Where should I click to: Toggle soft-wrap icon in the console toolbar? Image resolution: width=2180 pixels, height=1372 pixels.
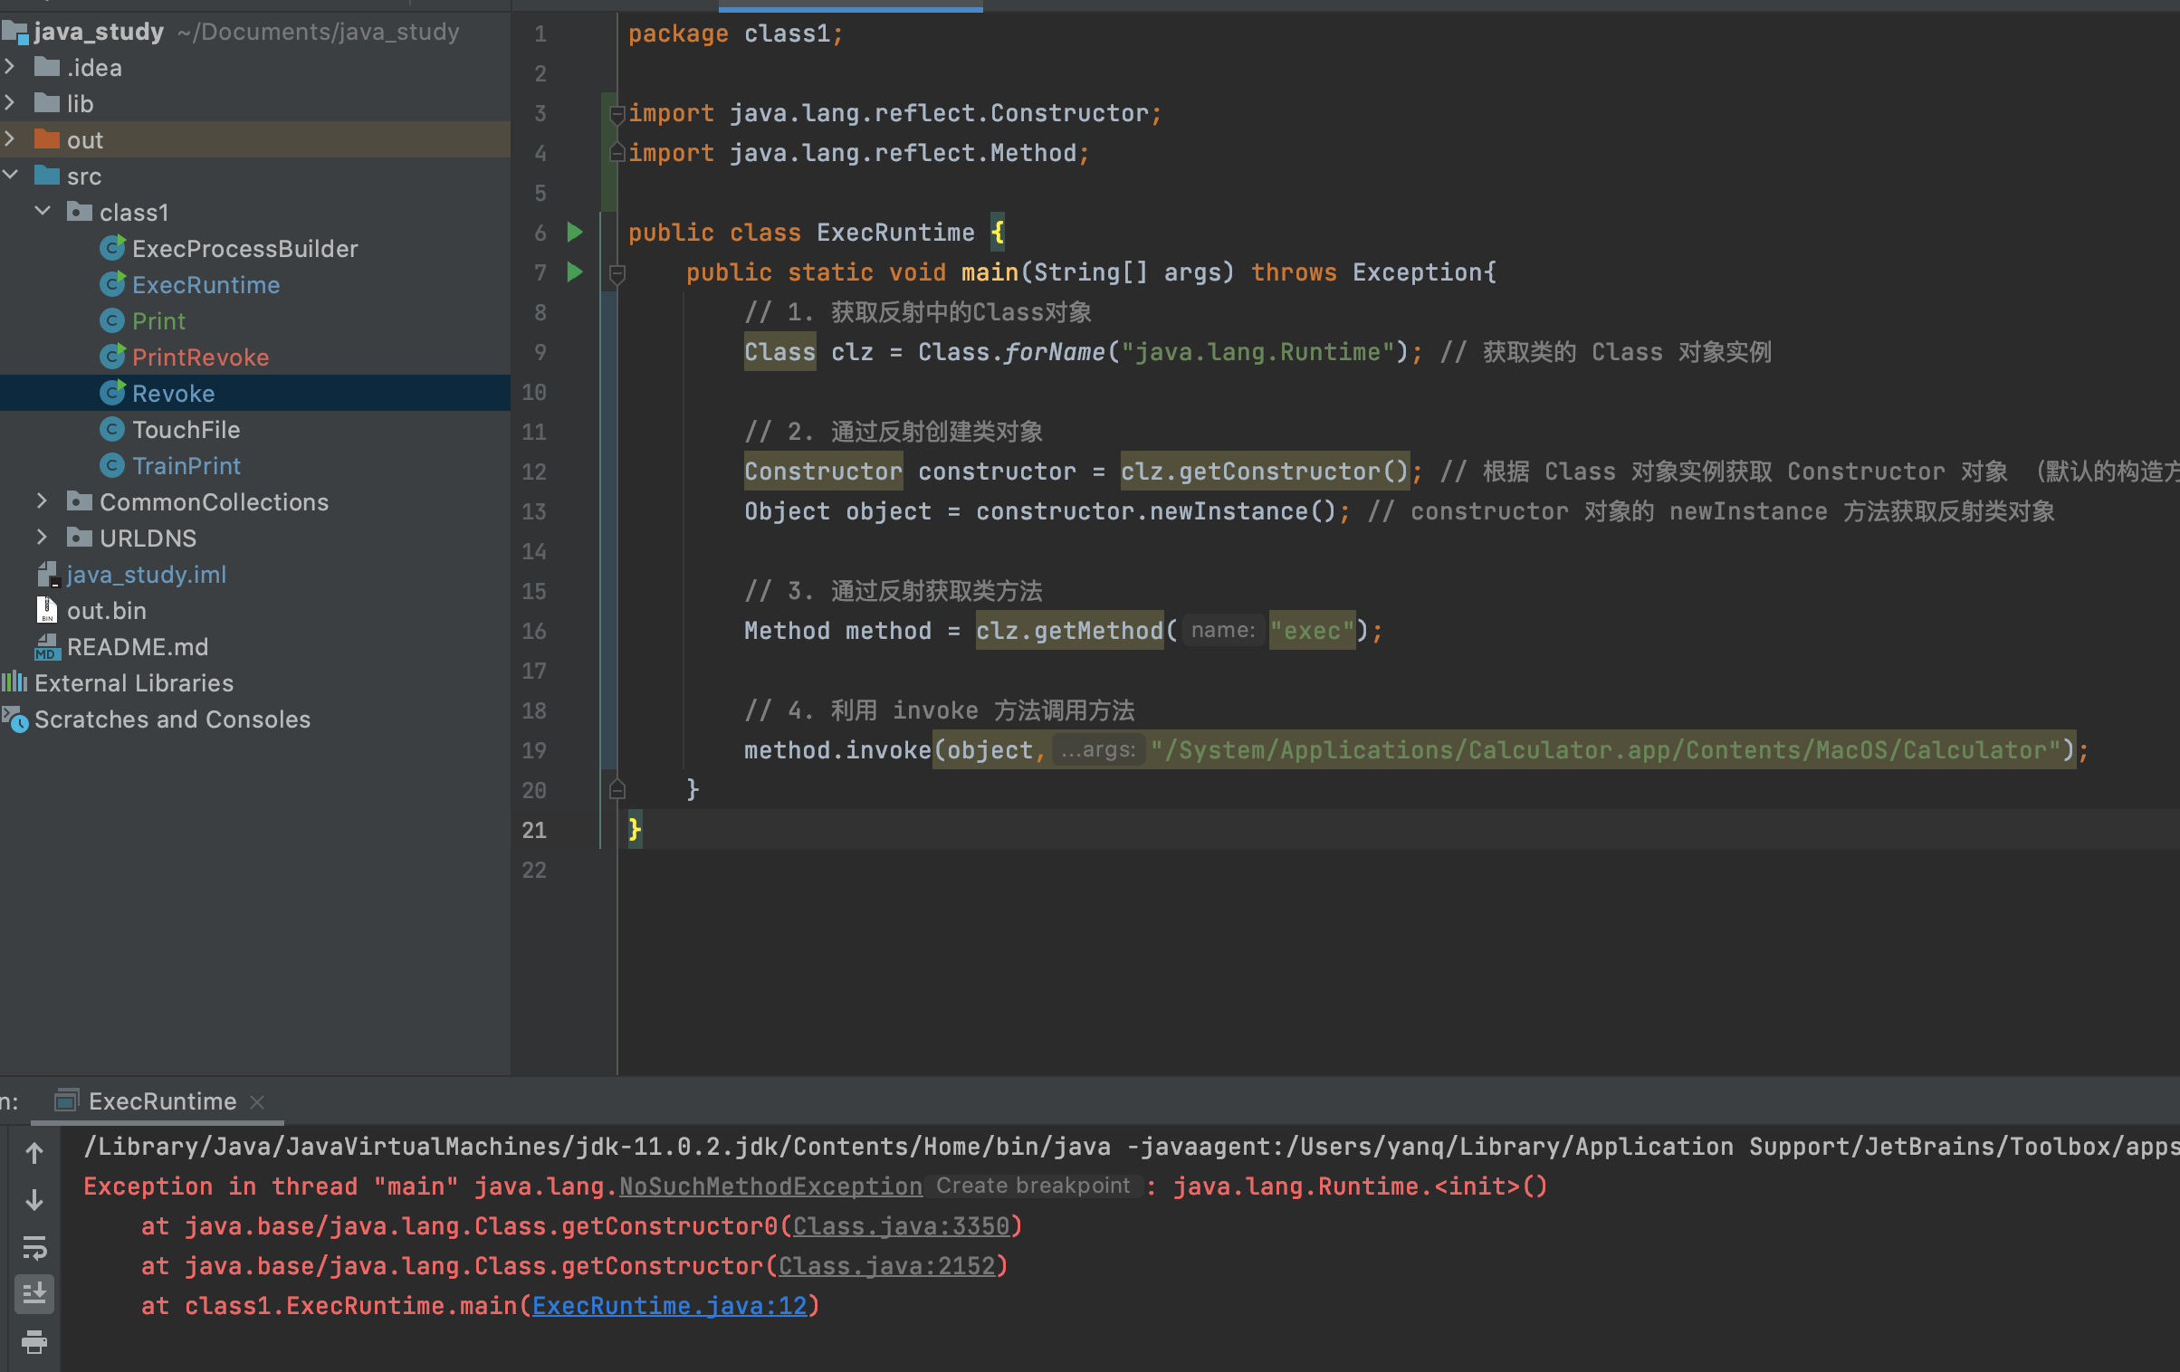(x=34, y=1248)
